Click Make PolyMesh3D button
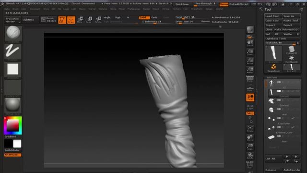Screen dimensions: 307x173 [287, 30]
